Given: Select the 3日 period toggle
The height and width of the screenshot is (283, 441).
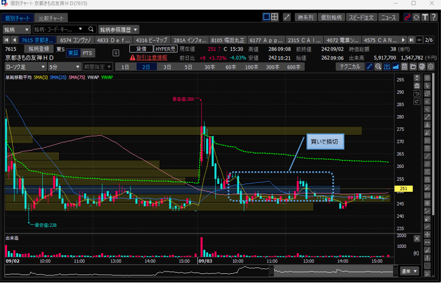Looking at the screenshot, I should 167,67.
